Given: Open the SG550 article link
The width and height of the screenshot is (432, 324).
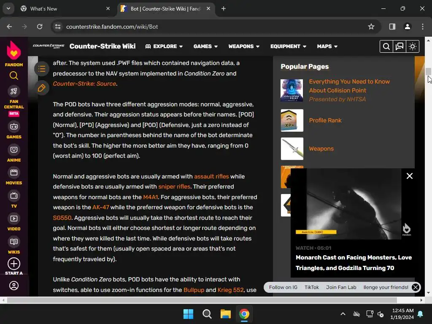Looking at the screenshot, I should [x=62, y=218].
